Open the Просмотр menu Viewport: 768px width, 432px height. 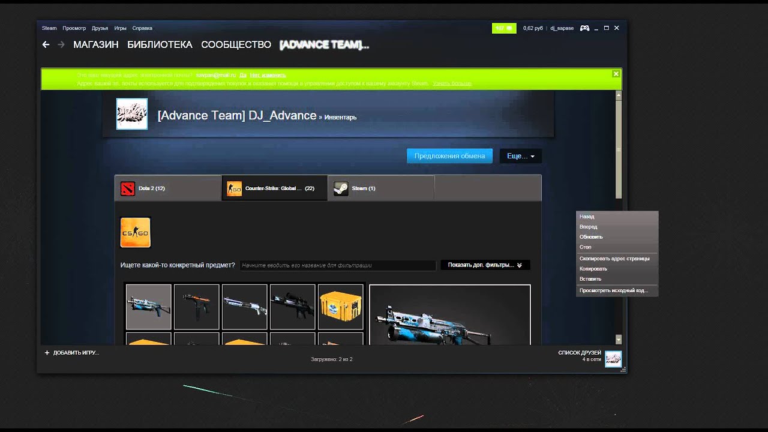74,28
